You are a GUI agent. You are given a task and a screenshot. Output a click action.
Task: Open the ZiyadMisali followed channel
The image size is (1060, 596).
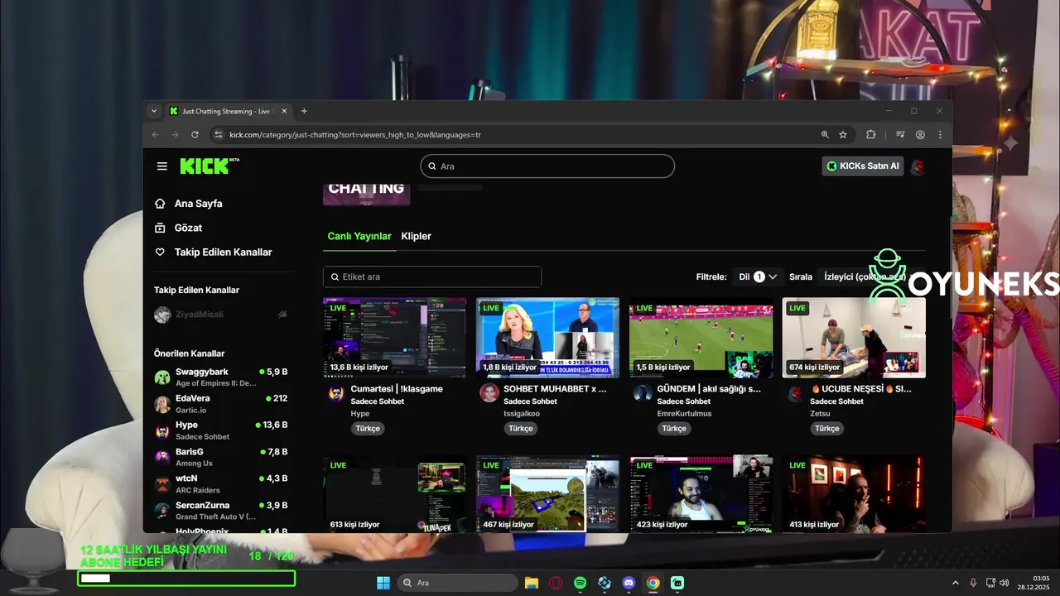[220, 315]
